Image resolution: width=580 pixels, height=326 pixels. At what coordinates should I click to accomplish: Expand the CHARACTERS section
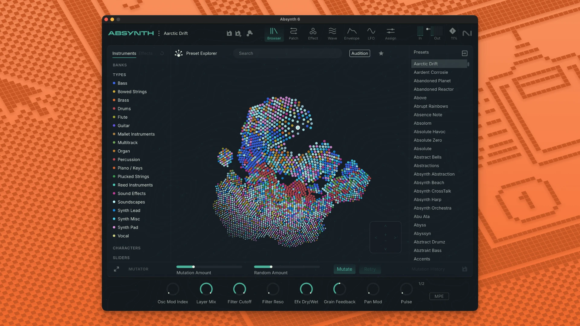point(127,248)
